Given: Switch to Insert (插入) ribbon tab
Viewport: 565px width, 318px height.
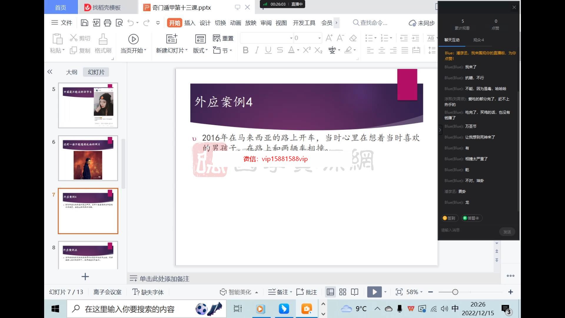Looking at the screenshot, I should [190, 23].
